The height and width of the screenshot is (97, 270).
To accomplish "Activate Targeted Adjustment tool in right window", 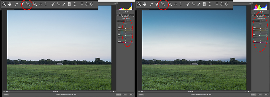I will pyautogui.click(x=163, y=4).
